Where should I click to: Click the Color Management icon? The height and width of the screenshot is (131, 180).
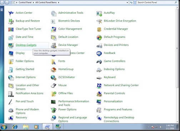(x=54, y=29)
